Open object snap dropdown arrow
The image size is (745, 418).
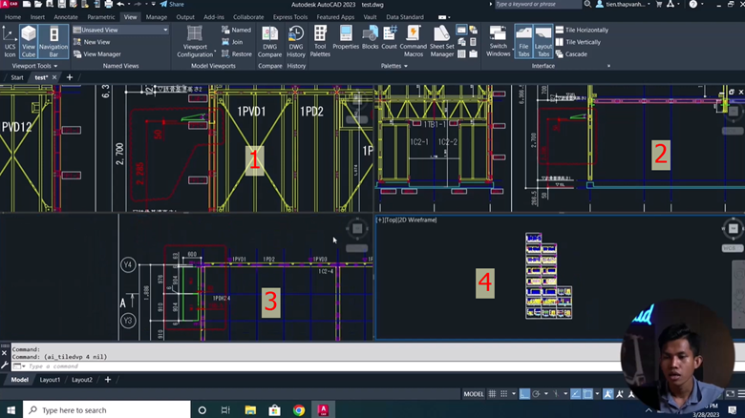tap(597, 394)
